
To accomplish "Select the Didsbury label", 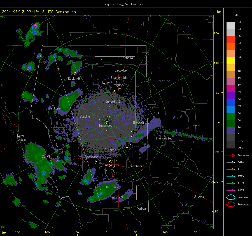I will point(106,126).
